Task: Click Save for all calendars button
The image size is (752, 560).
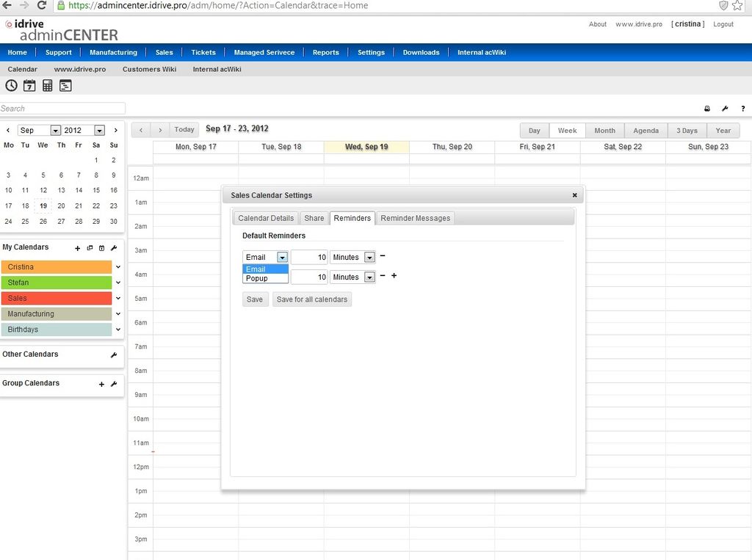Action: [x=311, y=299]
